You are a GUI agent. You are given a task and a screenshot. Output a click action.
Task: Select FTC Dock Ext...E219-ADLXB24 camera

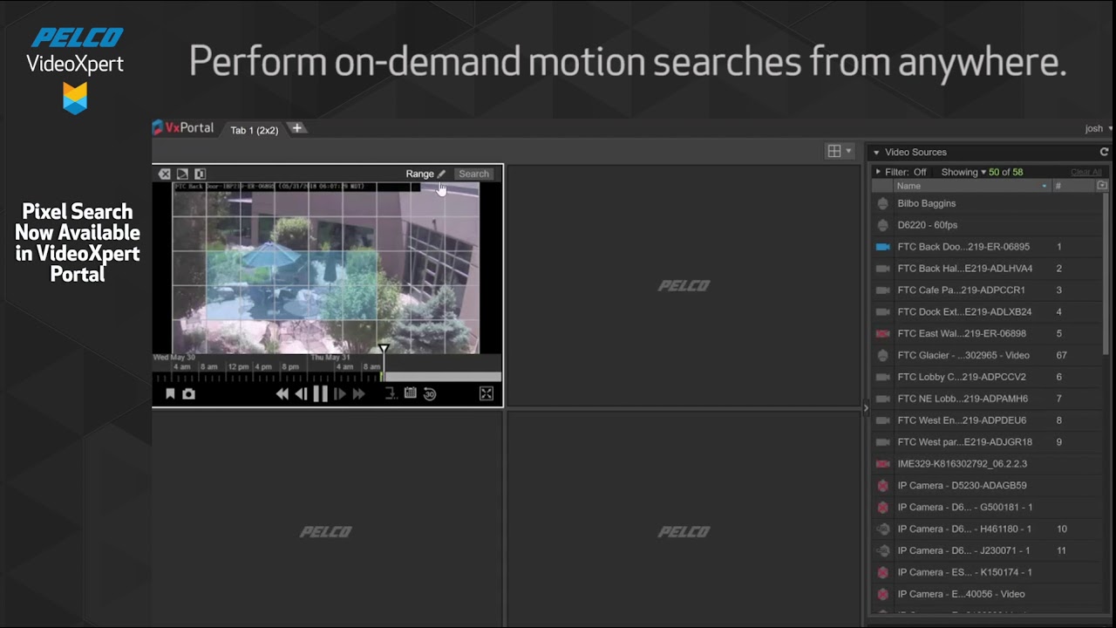coord(987,312)
